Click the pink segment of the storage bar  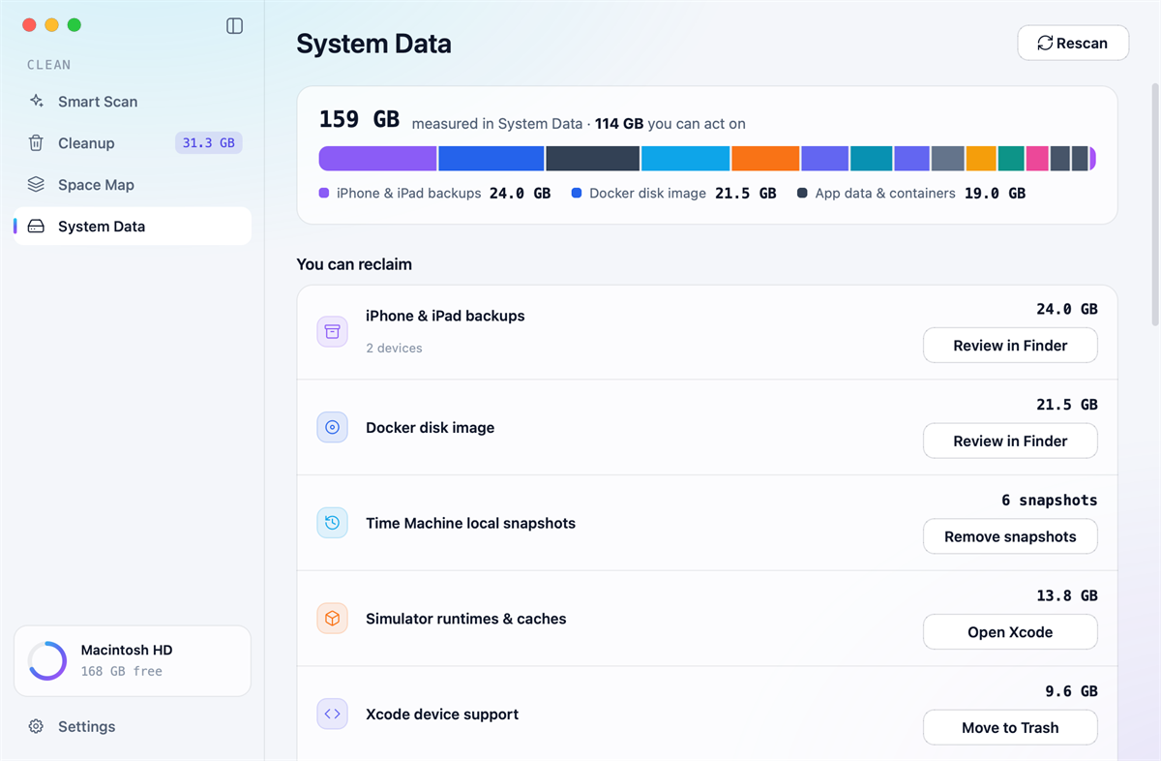(1037, 159)
